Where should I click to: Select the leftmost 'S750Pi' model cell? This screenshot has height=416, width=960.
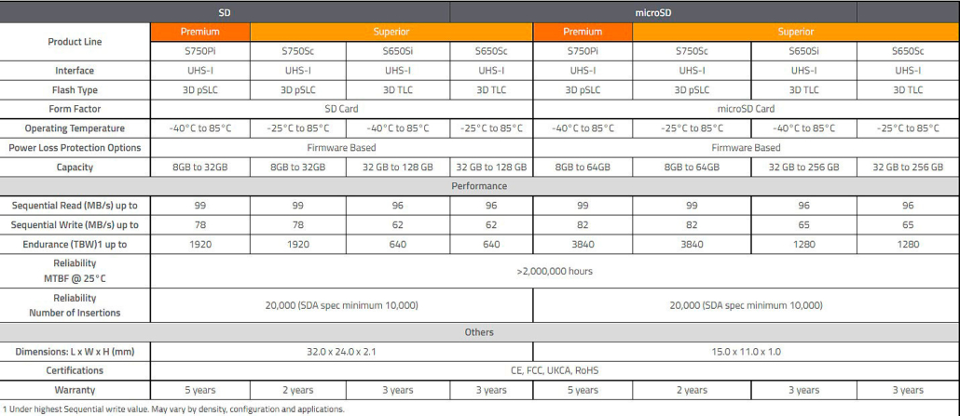tap(200, 51)
